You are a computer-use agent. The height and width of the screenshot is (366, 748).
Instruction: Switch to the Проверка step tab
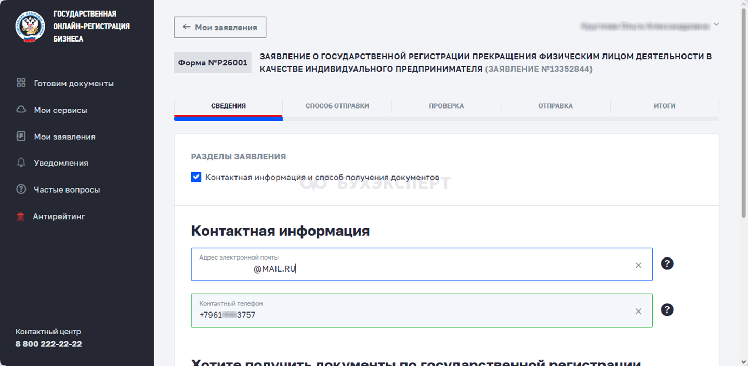tap(447, 106)
